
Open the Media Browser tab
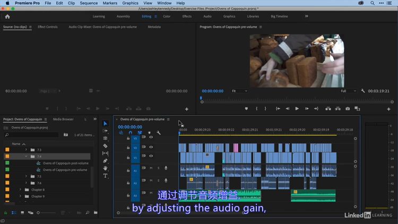[63, 119]
